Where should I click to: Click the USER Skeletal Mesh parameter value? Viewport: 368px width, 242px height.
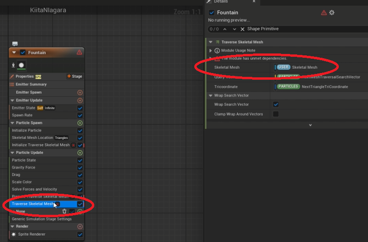tap(297, 67)
